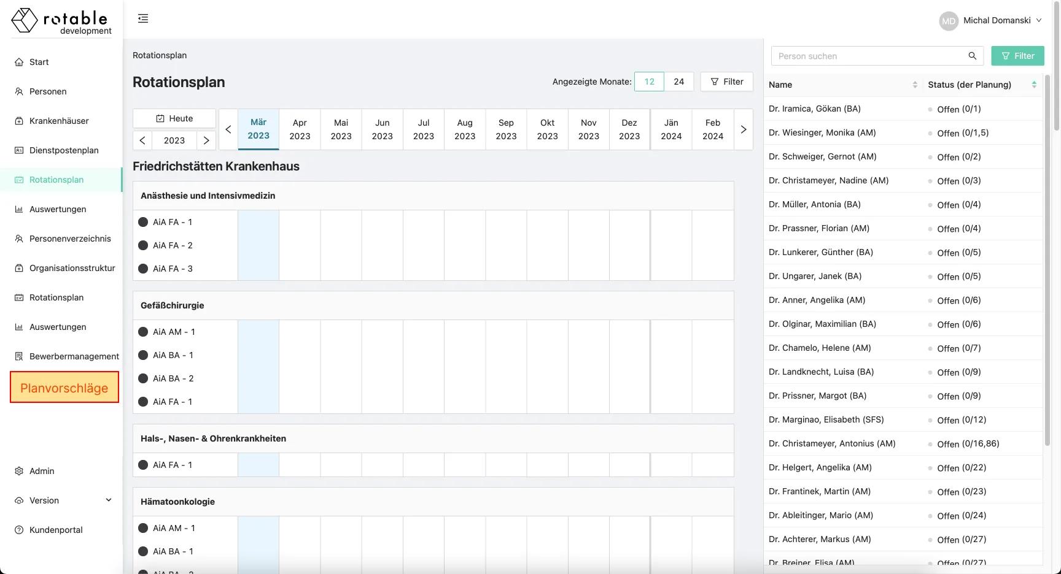Open Bewerbermanagement in sidebar

coord(74,356)
